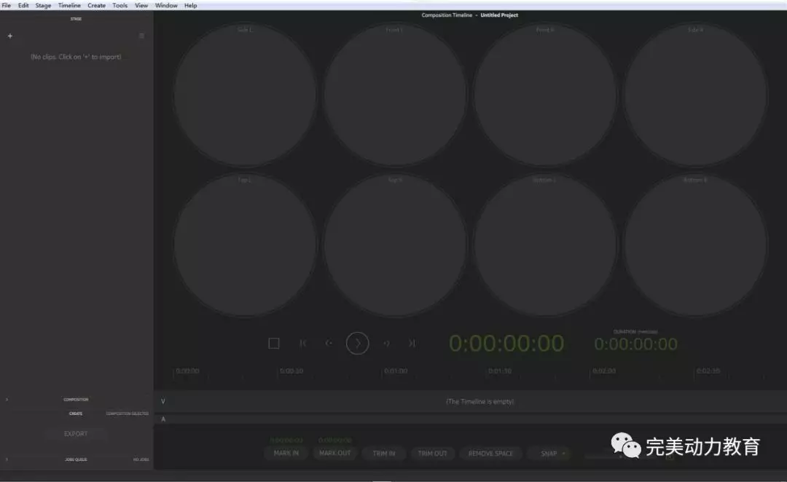Open the Timeline menu
787x482 pixels.
pyautogui.click(x=69, y=5)
